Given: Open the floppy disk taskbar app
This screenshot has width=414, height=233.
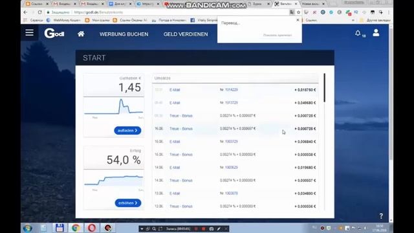Looking at the screenshot, I should pyautogui.click(x=60, y=228).
